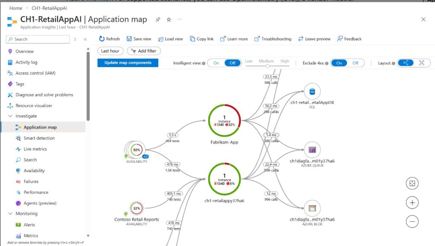Copy link to the map
435x246 pixels.
click(202, 39)
